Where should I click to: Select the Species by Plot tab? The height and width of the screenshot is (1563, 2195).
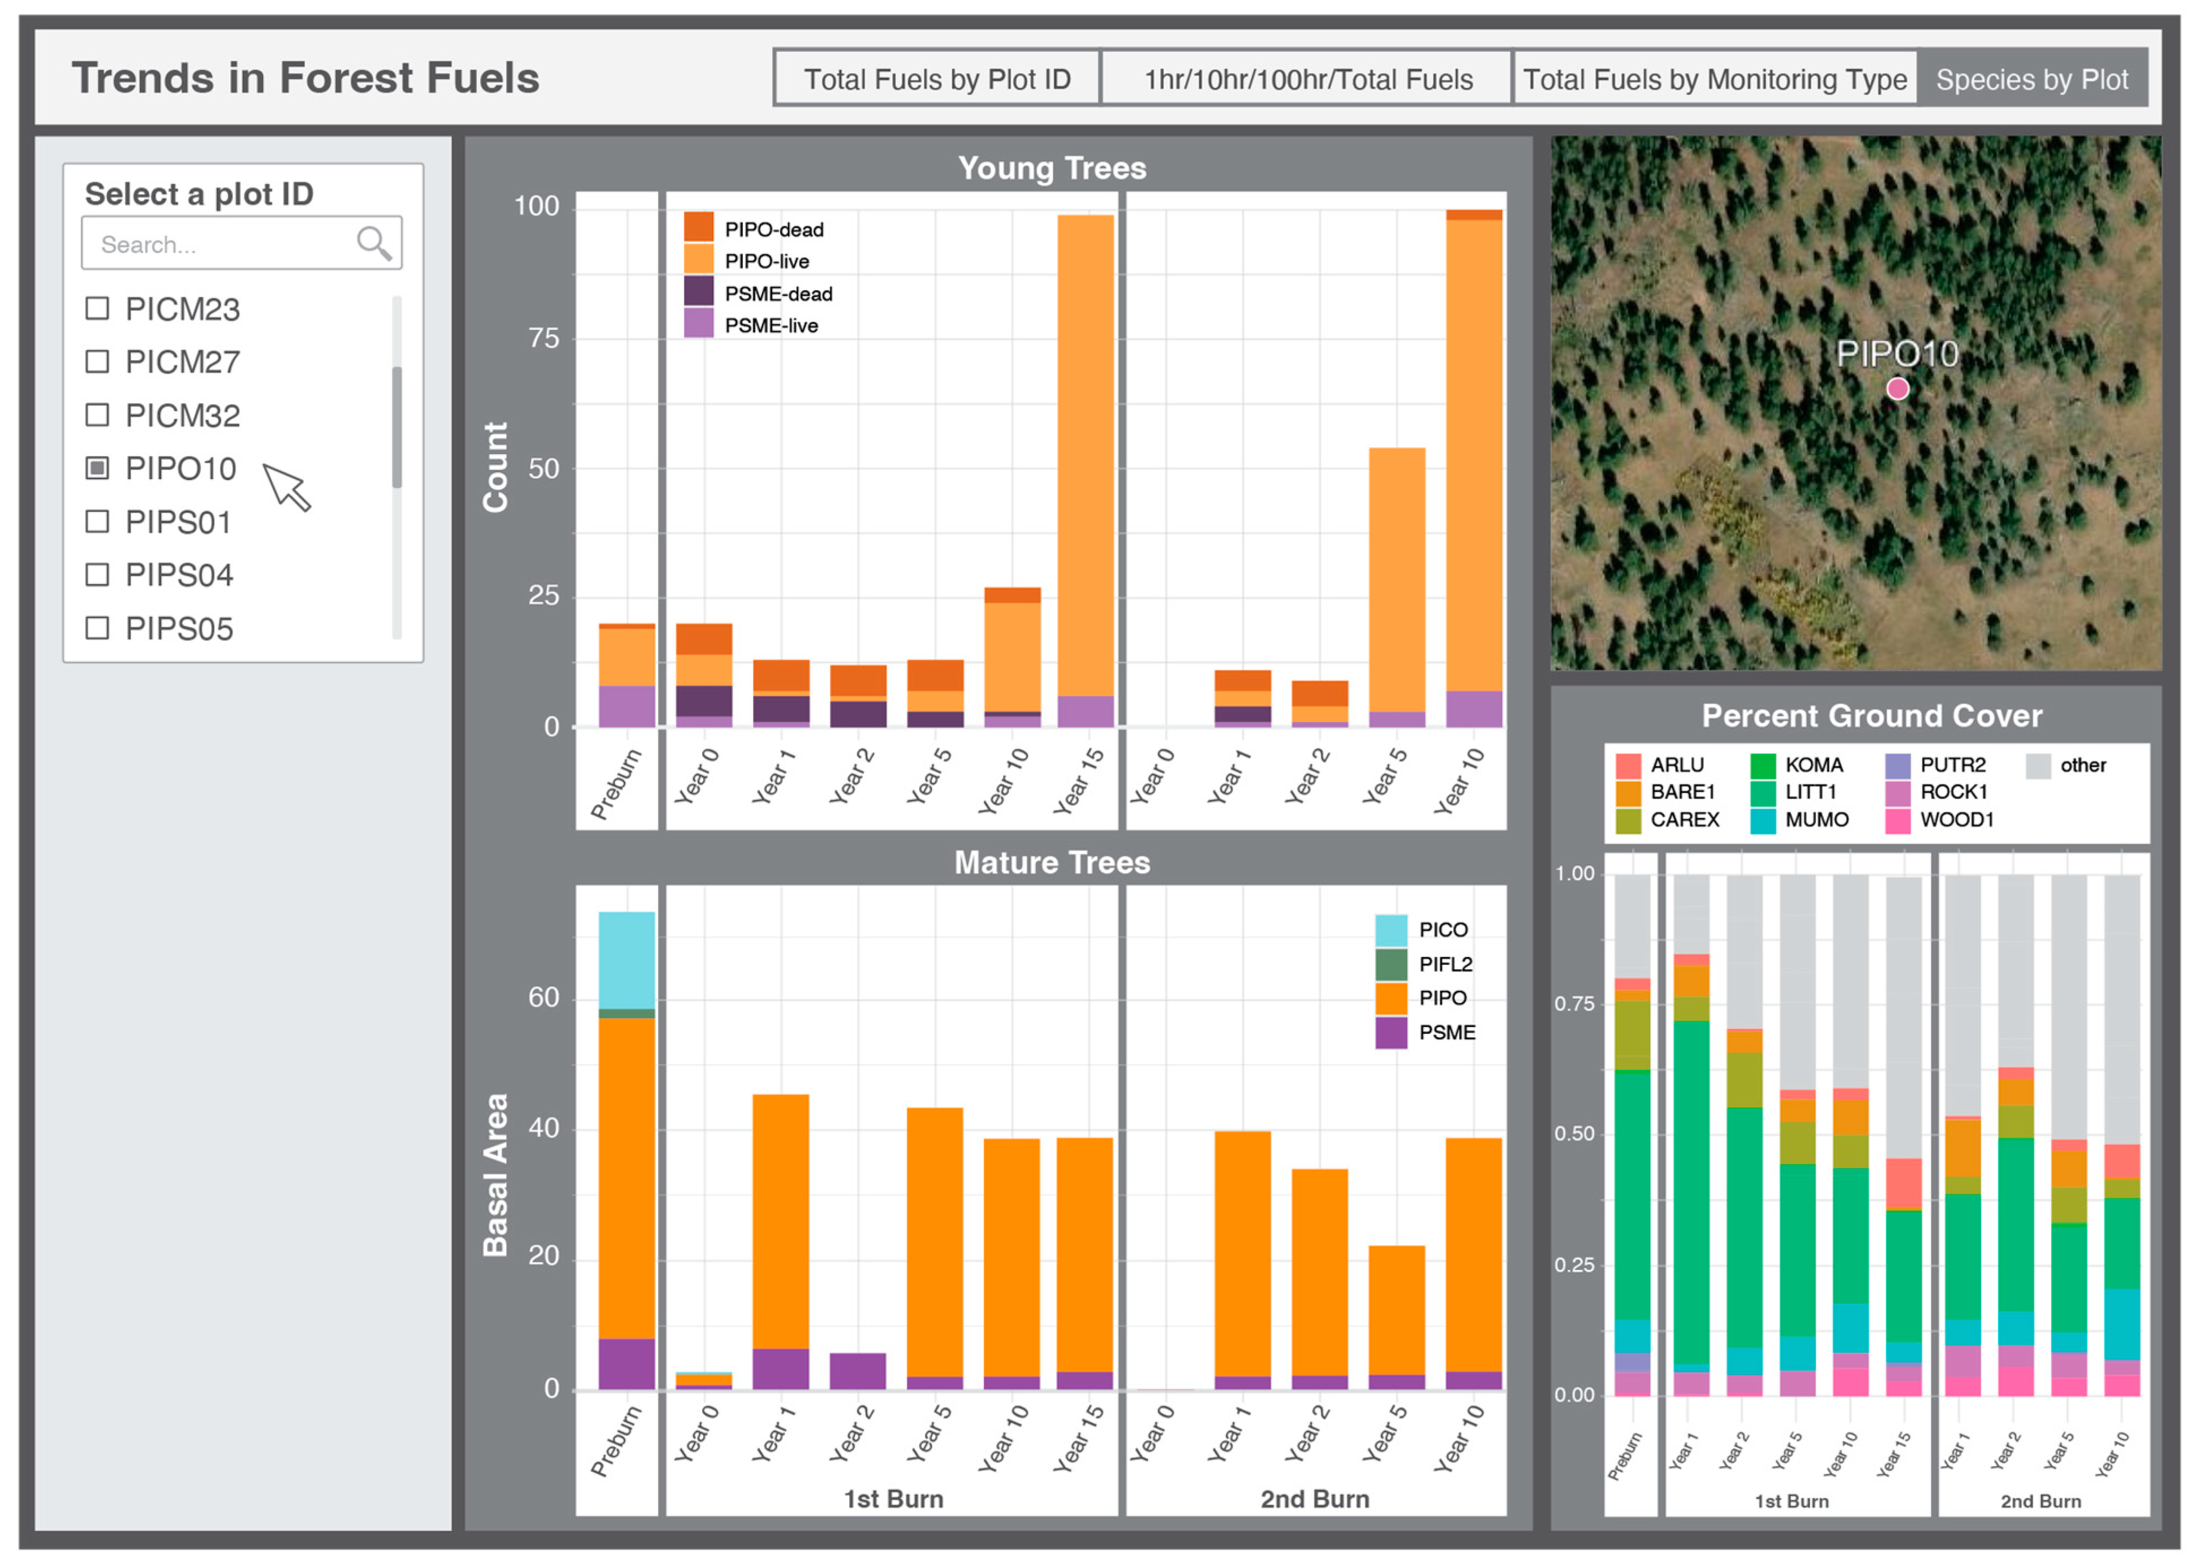pyautogui.click(x=2032, y=79)
